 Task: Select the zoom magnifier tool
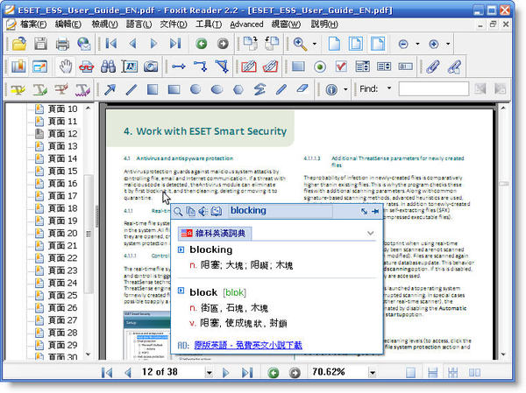tap(300, 44)
